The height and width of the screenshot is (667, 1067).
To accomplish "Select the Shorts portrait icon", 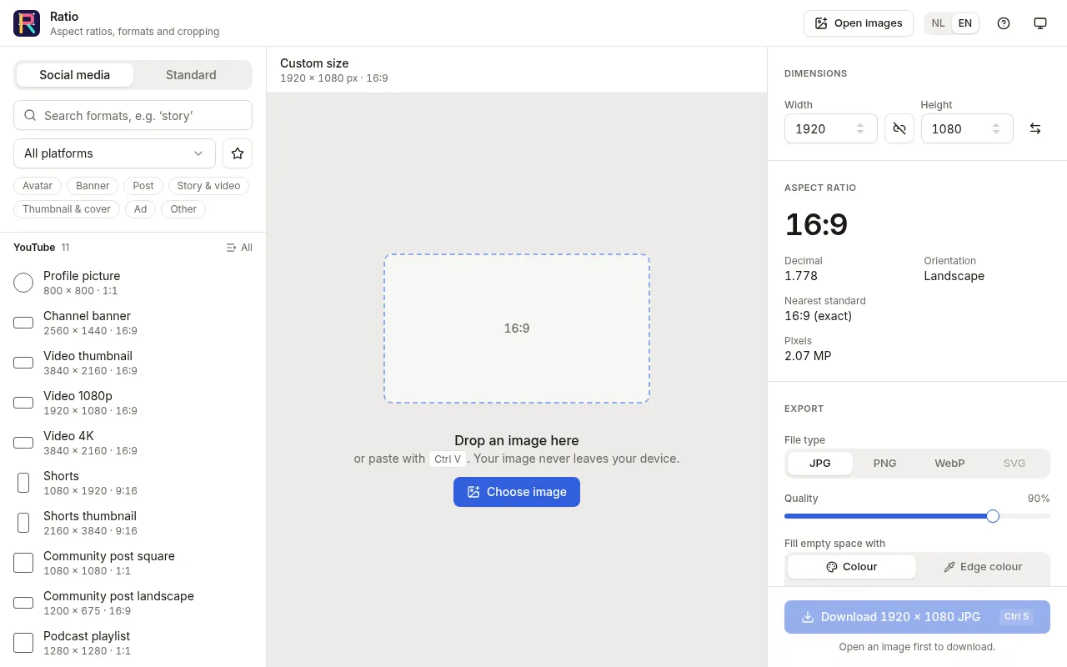I will [x=23, y=483].
